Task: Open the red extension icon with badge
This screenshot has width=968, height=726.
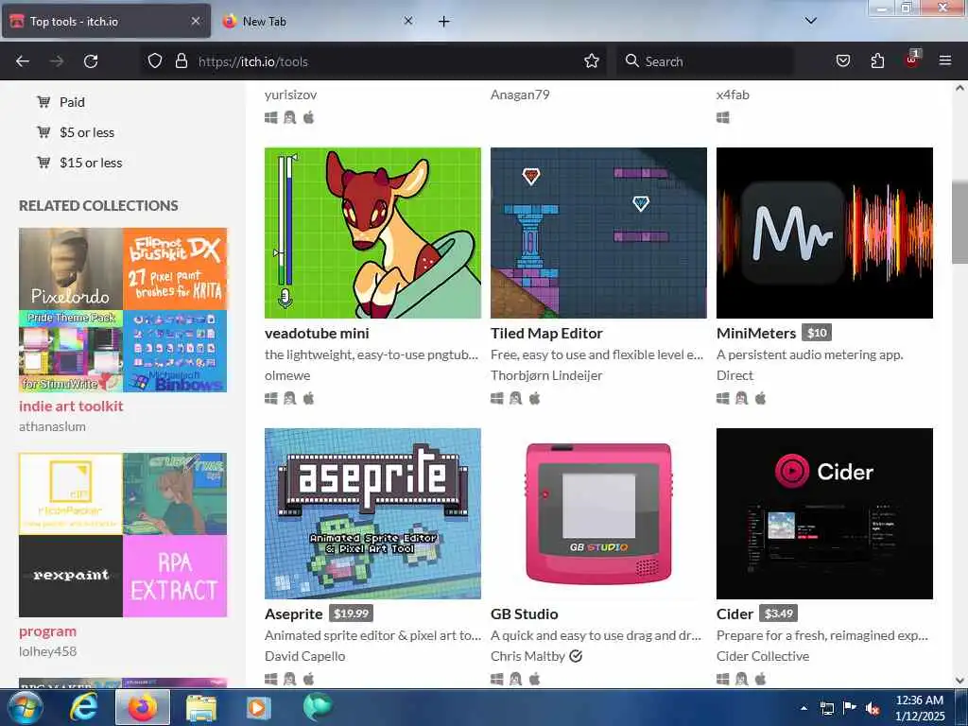Action: (x=912, y=60)
